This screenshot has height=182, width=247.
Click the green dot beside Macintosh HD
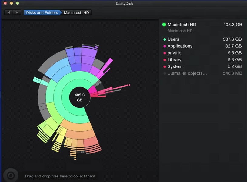[x=164, y=25]
